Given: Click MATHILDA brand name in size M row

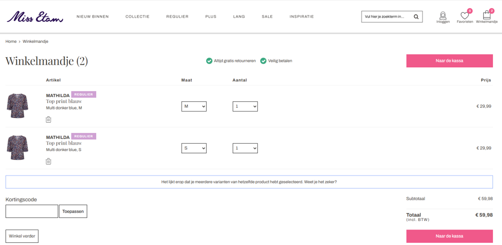Looking at the screenshot, I should (x=58, y=96).
